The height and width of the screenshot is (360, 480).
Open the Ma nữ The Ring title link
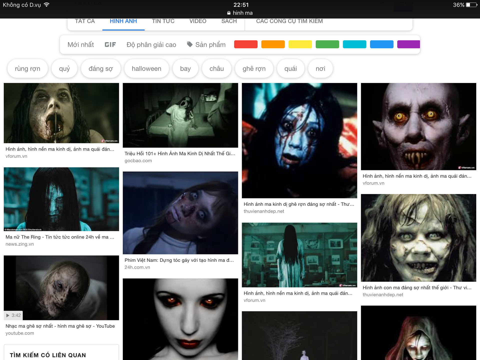click(x=60, y=237)
